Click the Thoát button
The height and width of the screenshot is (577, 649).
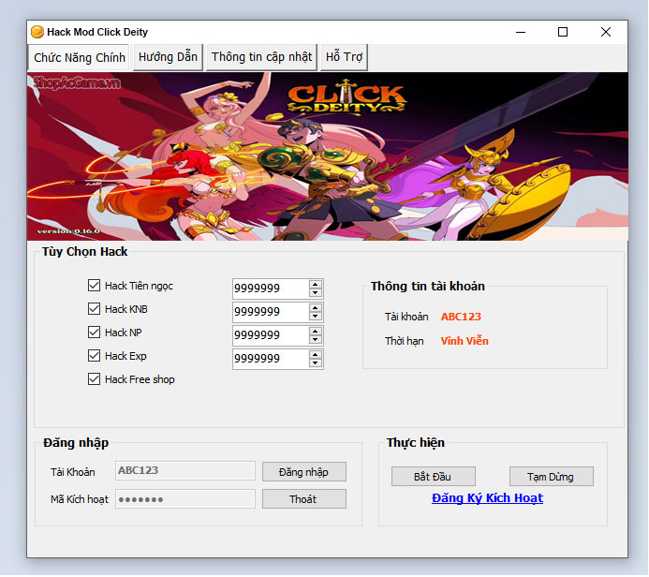click(303, 499)
